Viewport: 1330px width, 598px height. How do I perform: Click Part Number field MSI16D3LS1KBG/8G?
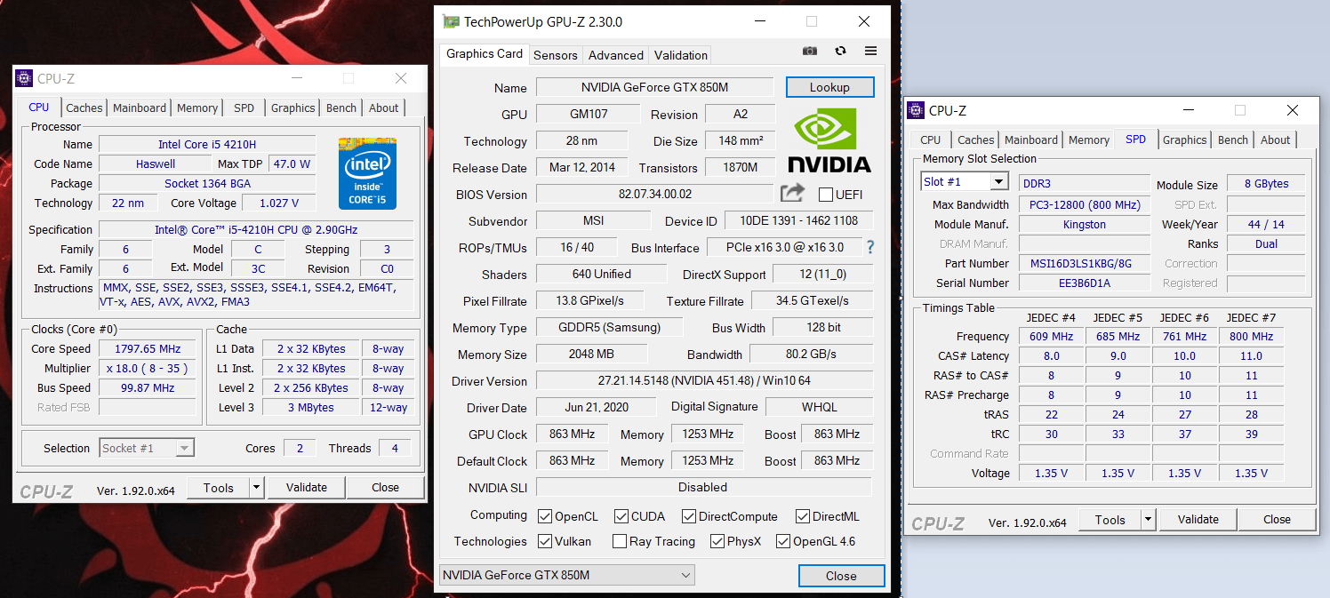pos(1084,263)
